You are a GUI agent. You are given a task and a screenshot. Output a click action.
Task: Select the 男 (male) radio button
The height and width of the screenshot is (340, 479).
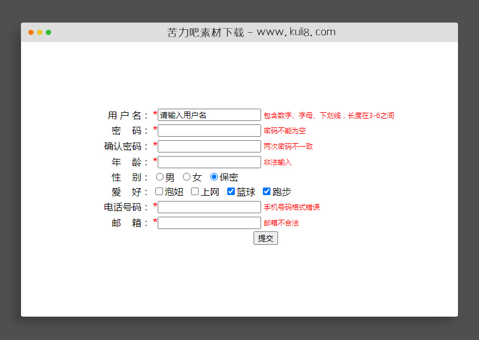tap(159, 176)
